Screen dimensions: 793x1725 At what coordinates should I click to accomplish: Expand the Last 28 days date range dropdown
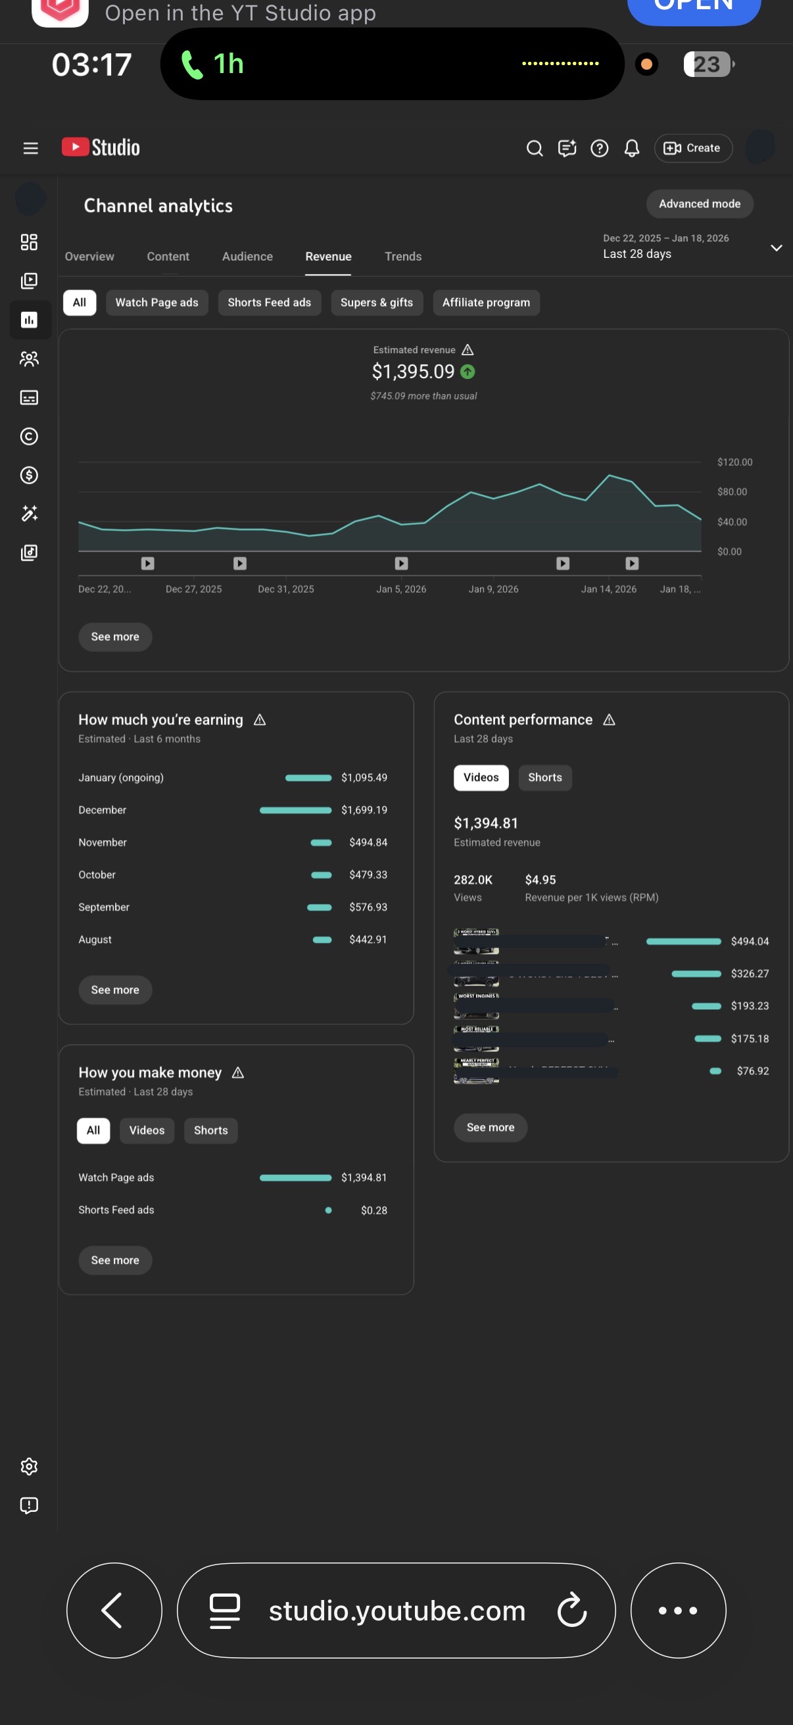tap(777, 248)
